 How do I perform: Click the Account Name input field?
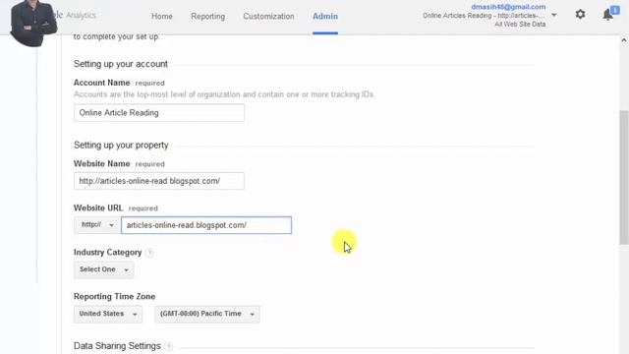click(159, 113)
